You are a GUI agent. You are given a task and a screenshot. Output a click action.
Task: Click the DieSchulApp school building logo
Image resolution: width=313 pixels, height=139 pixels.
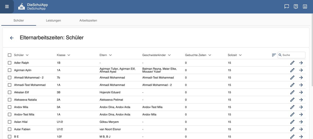click(21, 7)
